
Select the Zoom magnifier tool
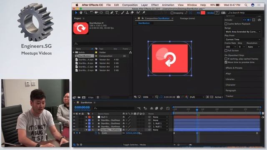coord(86,13)
